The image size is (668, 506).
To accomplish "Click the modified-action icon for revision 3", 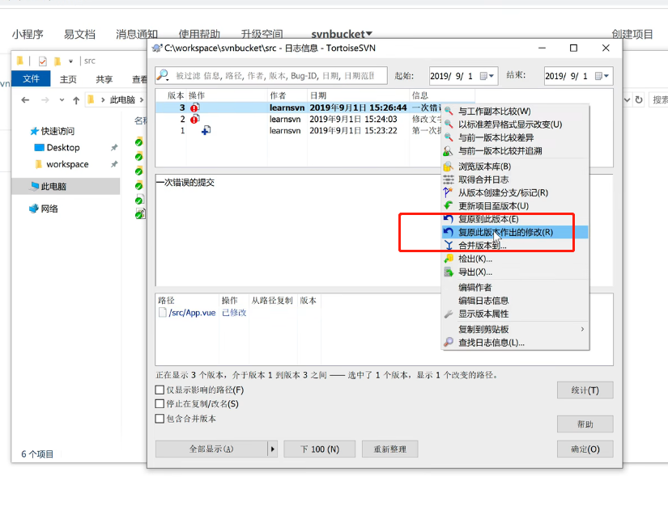I will click(x=194, y=108).
